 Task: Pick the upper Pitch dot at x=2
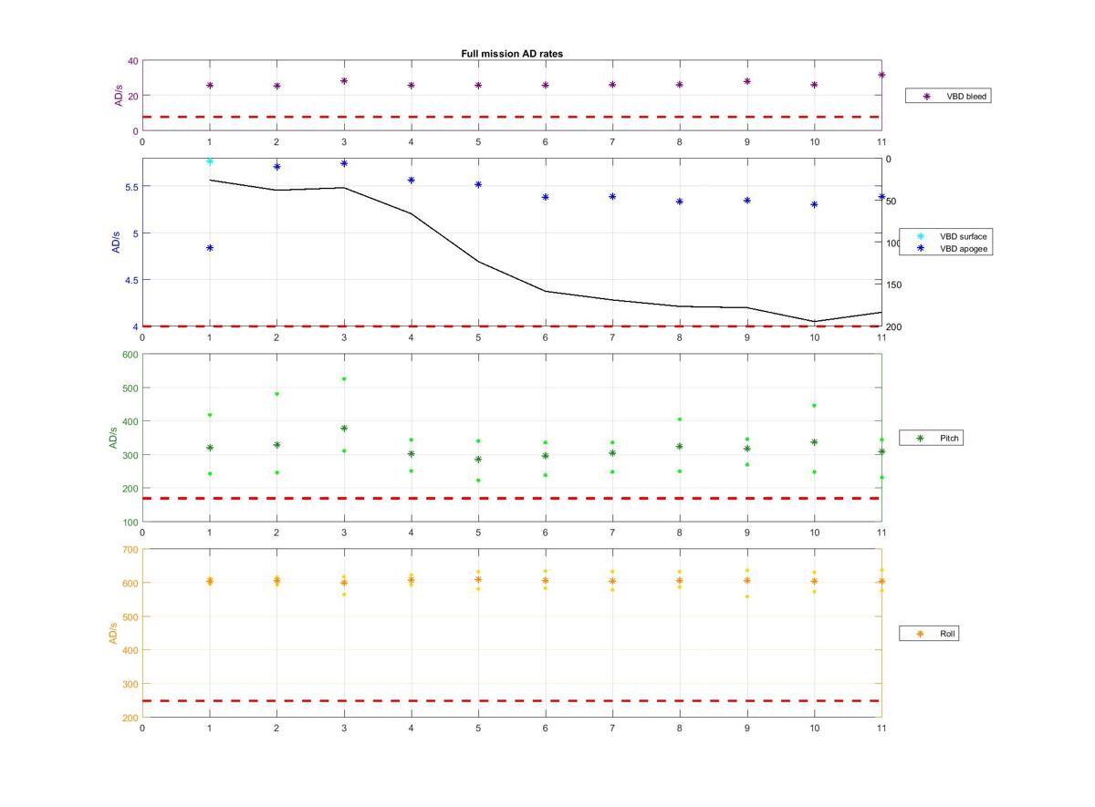tap(276, 394)
